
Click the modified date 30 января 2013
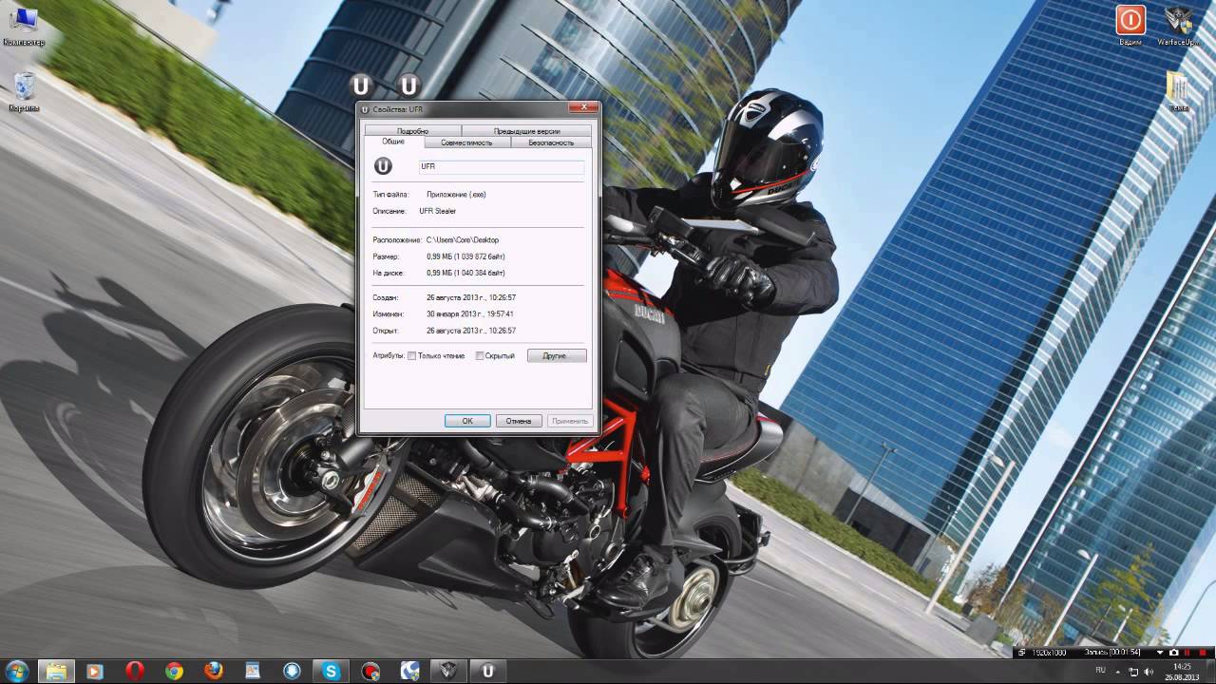tap(470, 313)
